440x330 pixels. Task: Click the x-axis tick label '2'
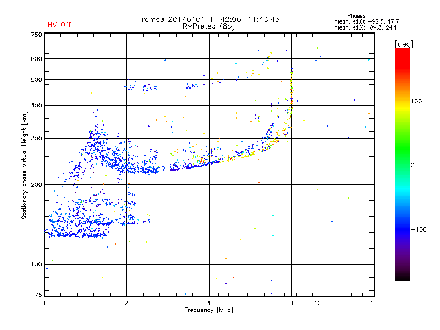pos(127,303)
